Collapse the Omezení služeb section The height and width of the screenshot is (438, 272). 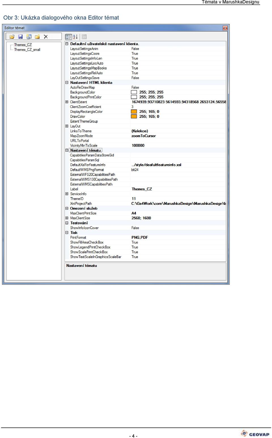tap(67, 208)
